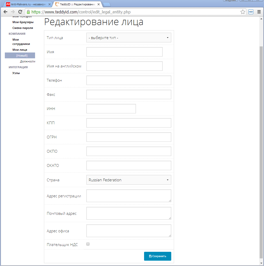
Task: Open Смена пароля in sidebar
Action: point(23,28)
